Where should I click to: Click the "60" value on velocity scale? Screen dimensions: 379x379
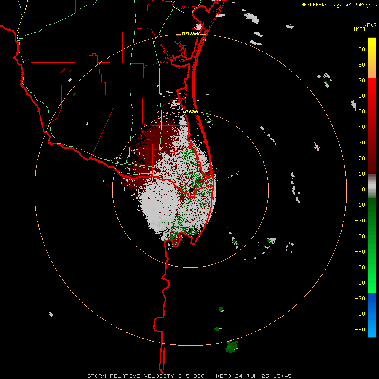(362, 96)
